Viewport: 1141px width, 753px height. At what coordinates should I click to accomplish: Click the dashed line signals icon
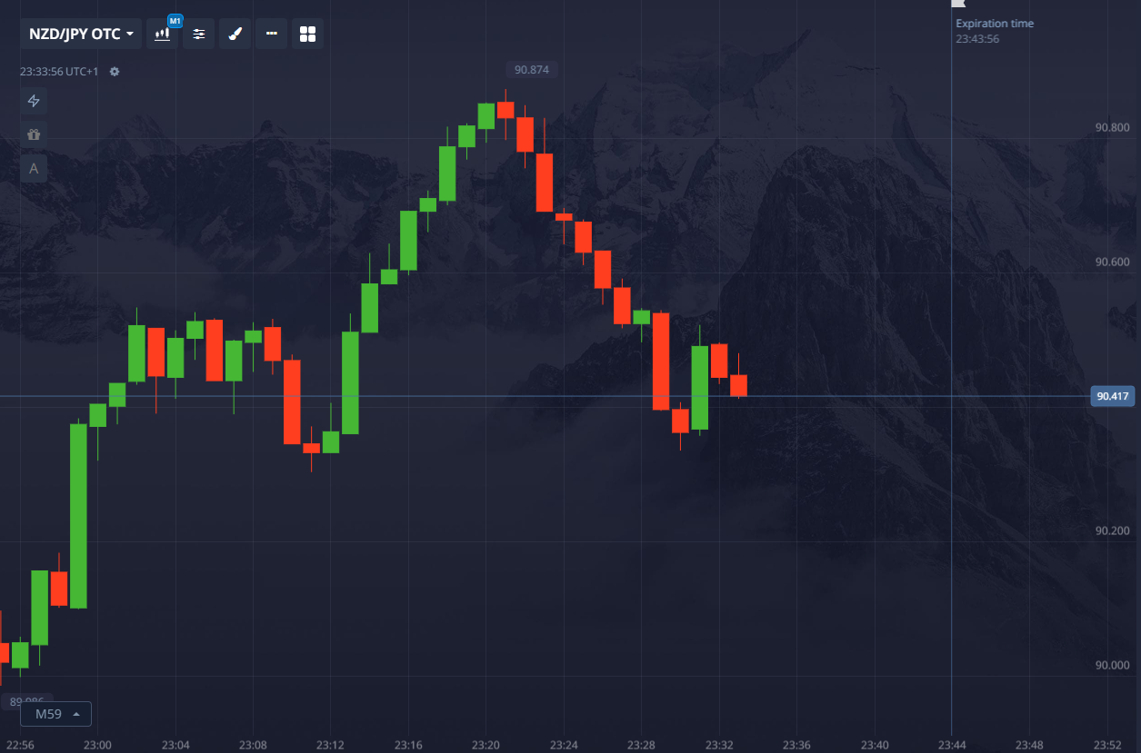point(271,34)
